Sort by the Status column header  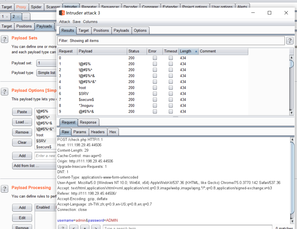137,51
